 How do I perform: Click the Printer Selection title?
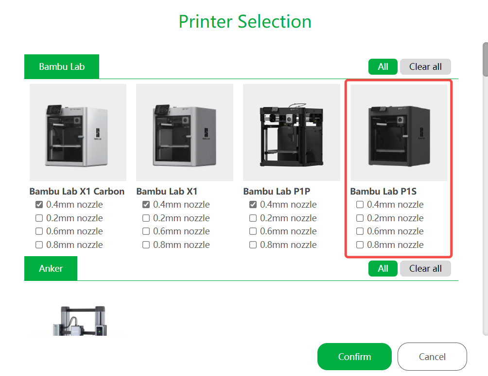pos(245,21)
